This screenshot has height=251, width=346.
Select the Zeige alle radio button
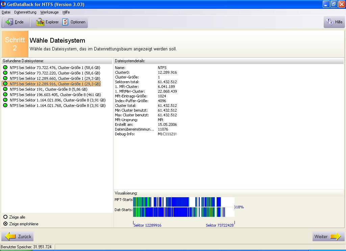(x=5, y=217)
